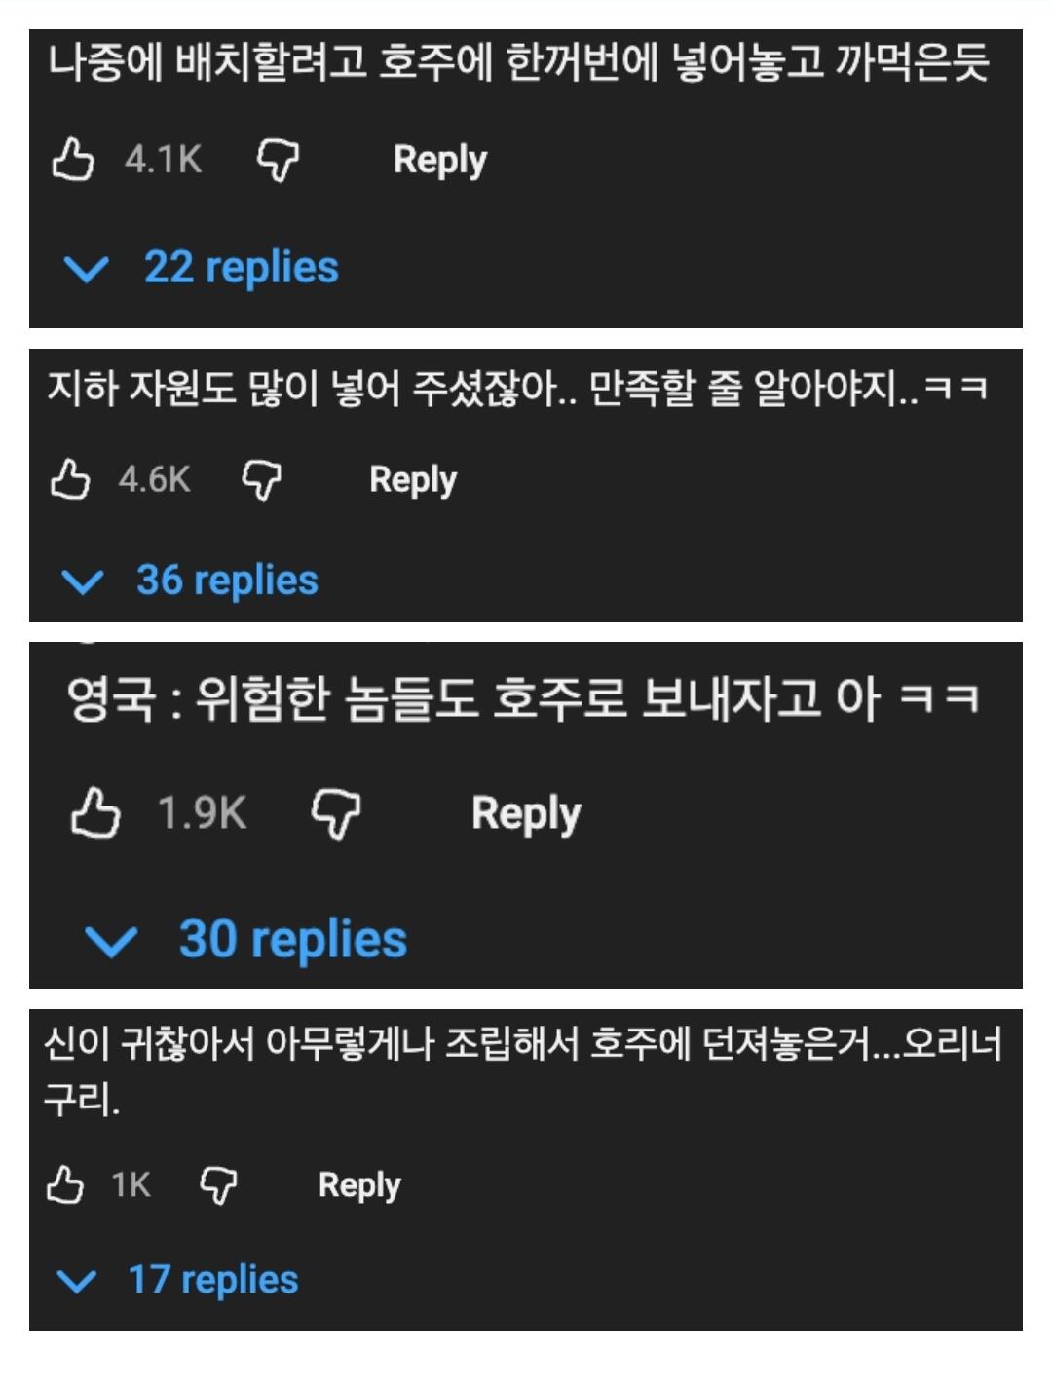This screenshot has height=1387, width=1052.
Task: Like the comment with 1.9K likes
Action: (x=95, y=813)
